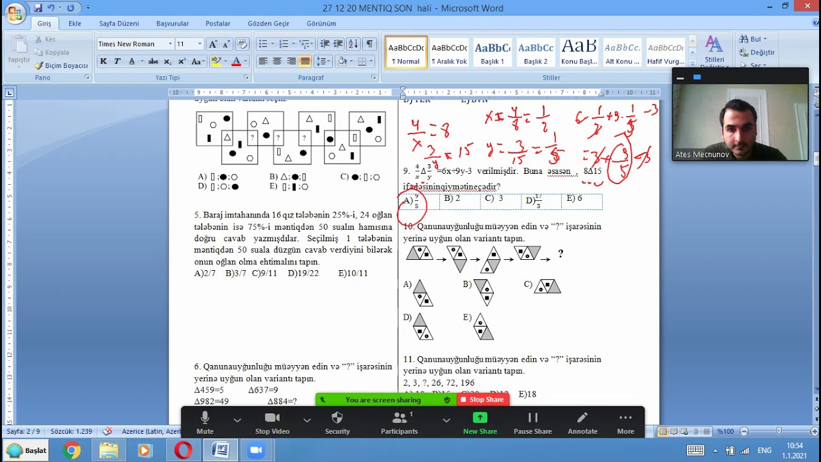
Task: Center align the text
Action: point(277,62)
